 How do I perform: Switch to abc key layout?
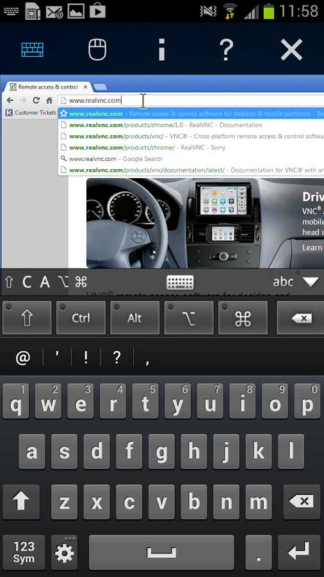click(283, 282)
